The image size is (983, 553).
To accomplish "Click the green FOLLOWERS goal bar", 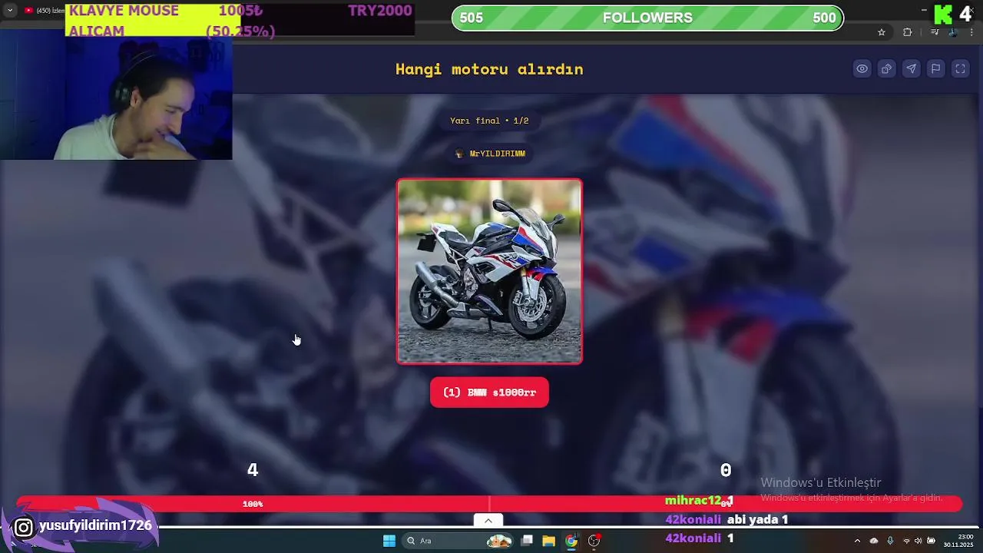I will tap(647, 18).
